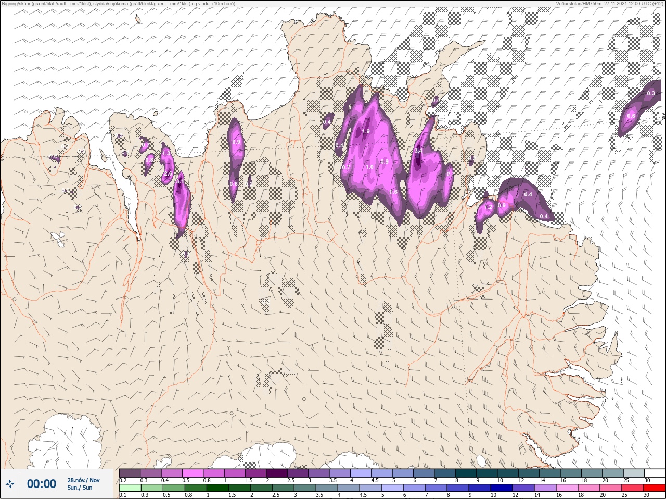Click the '0.2' label on the top legend
The width and height of the screenshot is (666, 499).
[x=123, y=480]
